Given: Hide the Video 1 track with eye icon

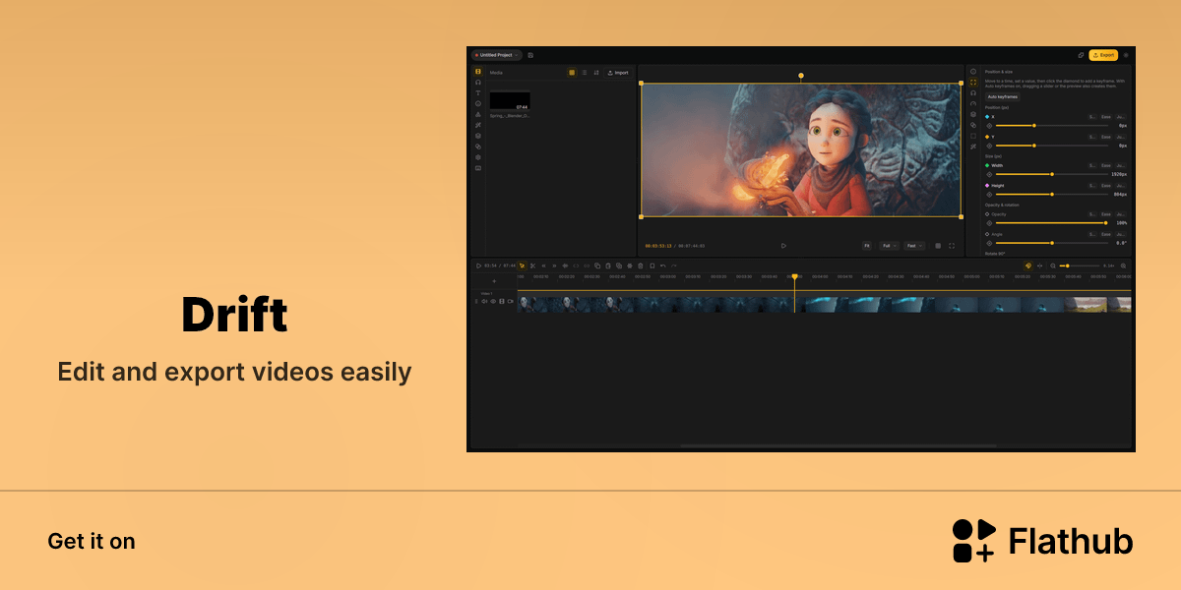Looking at the screenshot, I should [493, 301].
